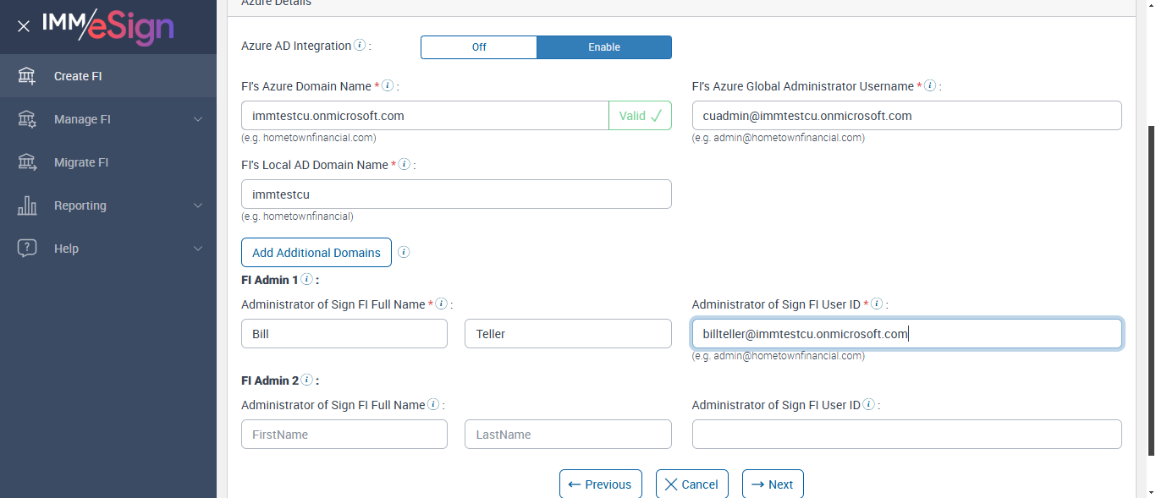Click the Reporting bar chart icon

click(27, 205)
